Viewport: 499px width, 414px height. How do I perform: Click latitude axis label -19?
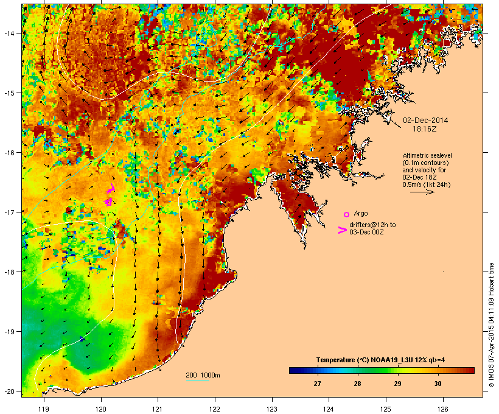point(9,332)
